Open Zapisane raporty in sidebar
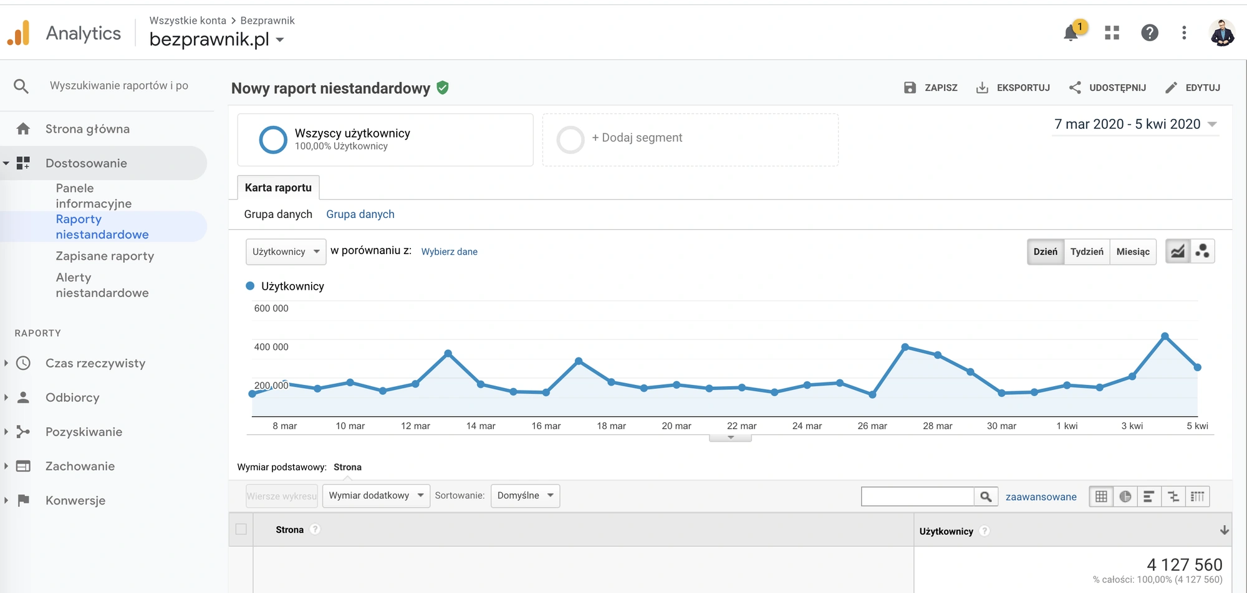 pos(105,256)
